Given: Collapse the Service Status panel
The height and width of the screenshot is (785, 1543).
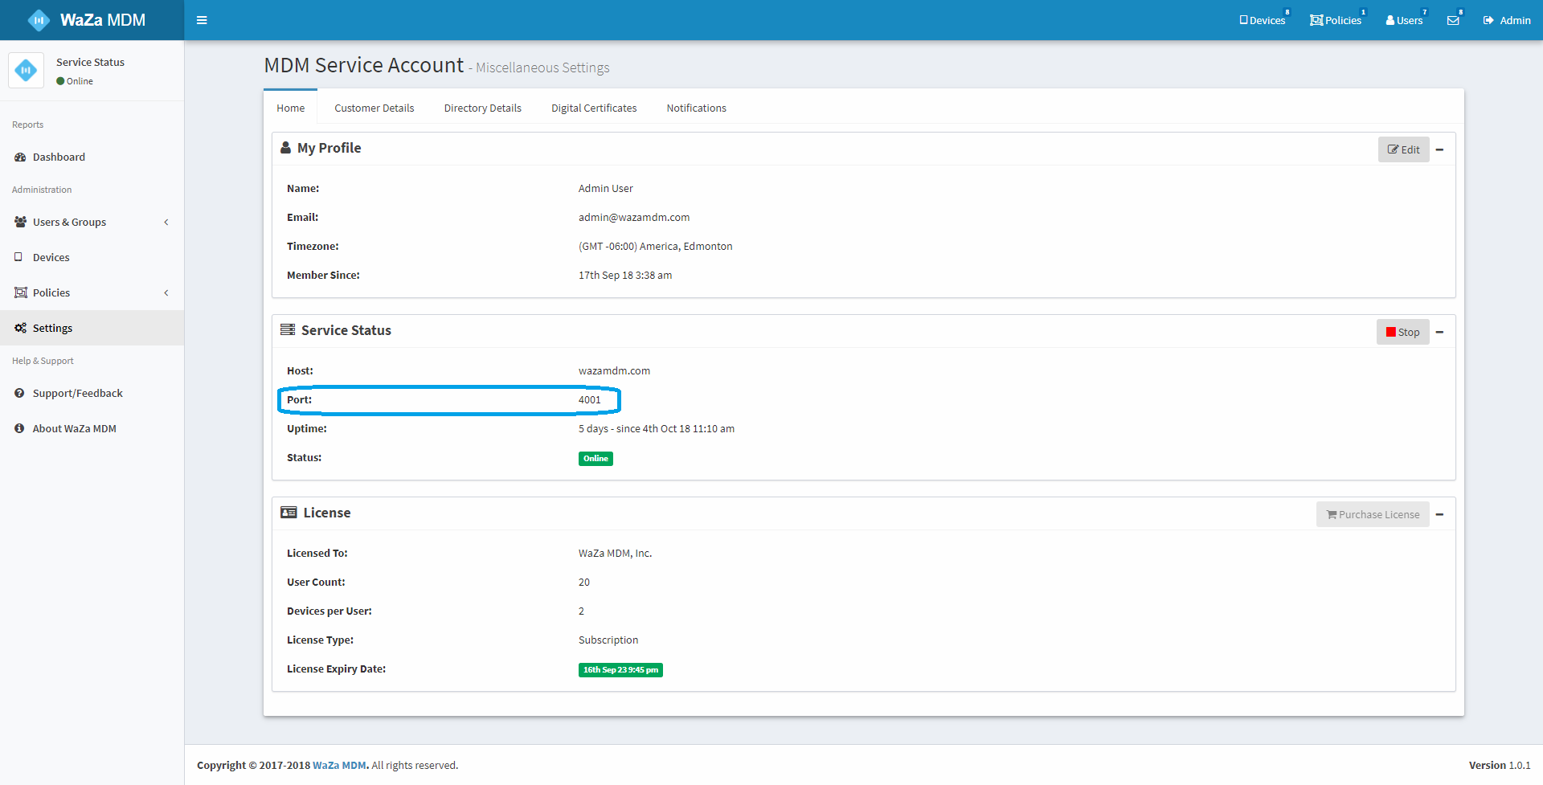Looking at the screenshot, I should pos(1439,332).
